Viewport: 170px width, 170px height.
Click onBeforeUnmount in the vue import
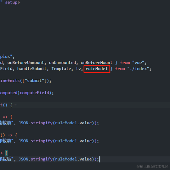point(26,63)
